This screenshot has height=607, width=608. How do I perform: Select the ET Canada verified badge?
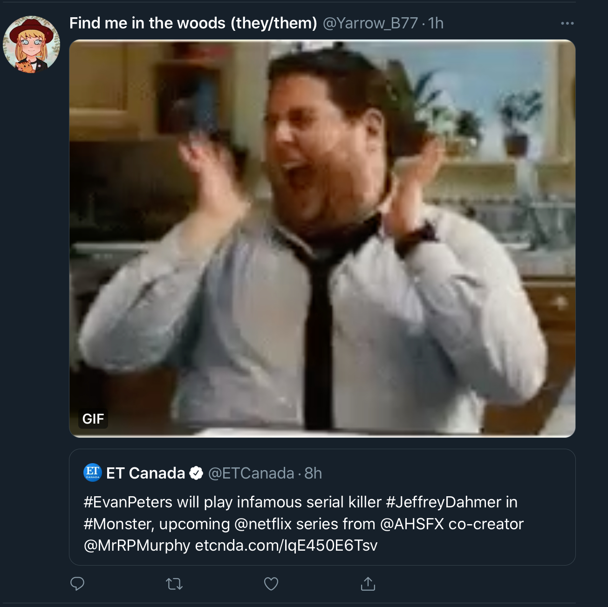pos(197,473)
